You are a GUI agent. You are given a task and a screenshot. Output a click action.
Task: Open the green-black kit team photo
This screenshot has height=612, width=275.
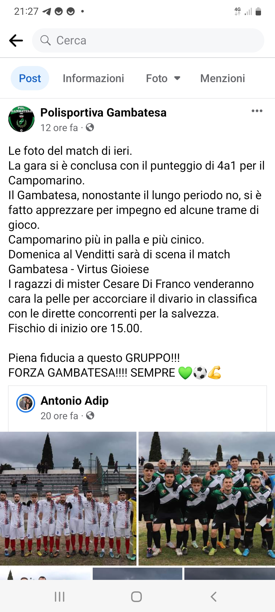[207, 499]
